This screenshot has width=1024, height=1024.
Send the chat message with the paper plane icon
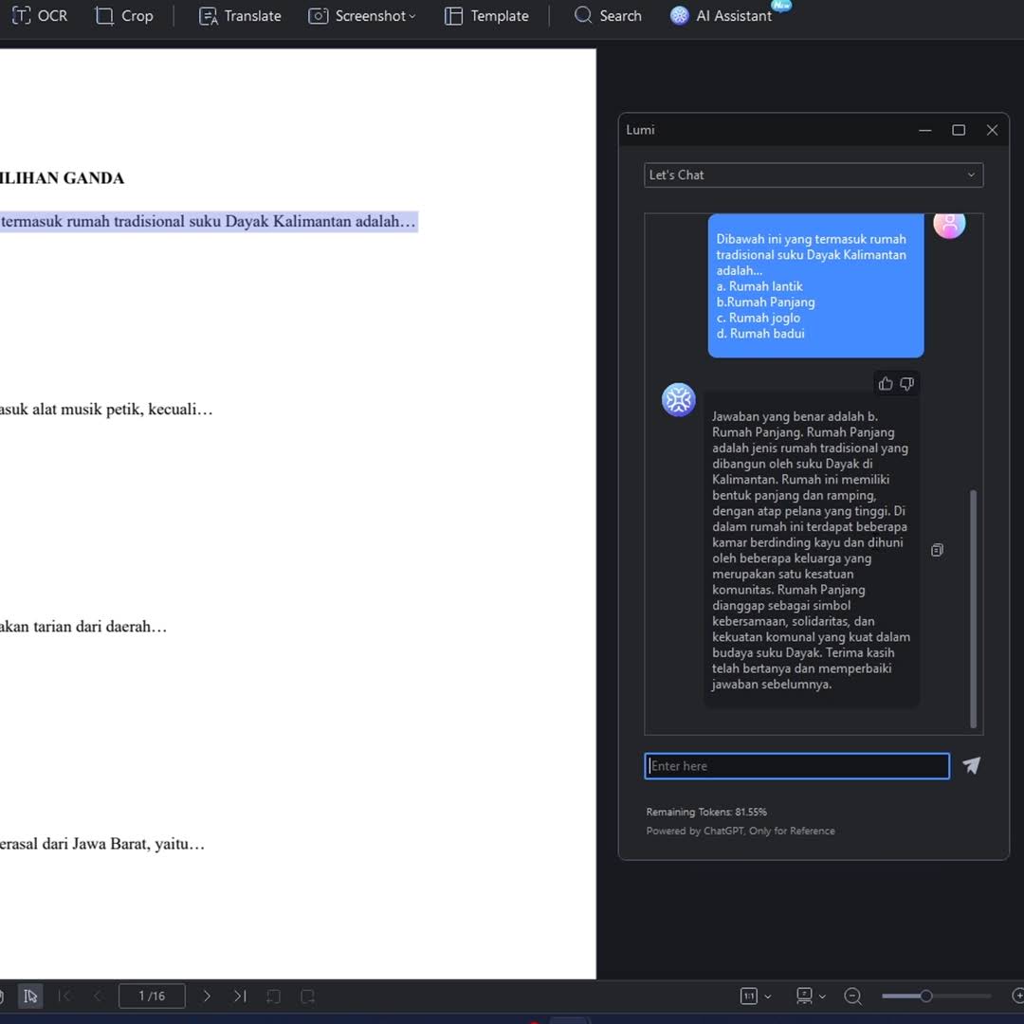pyautogui.click(x=971, y=765)
